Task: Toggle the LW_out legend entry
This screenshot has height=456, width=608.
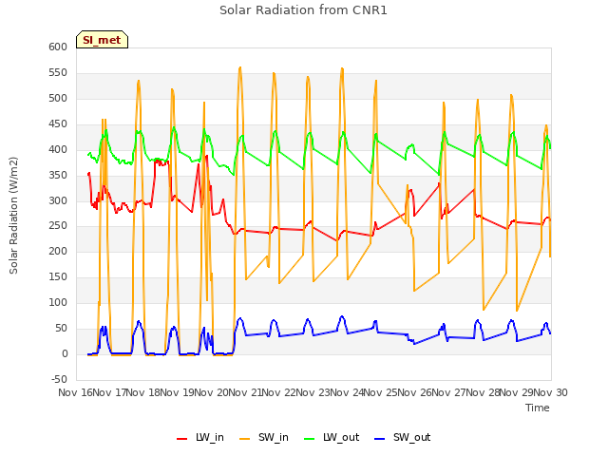Action: click(x=332, y=437)
